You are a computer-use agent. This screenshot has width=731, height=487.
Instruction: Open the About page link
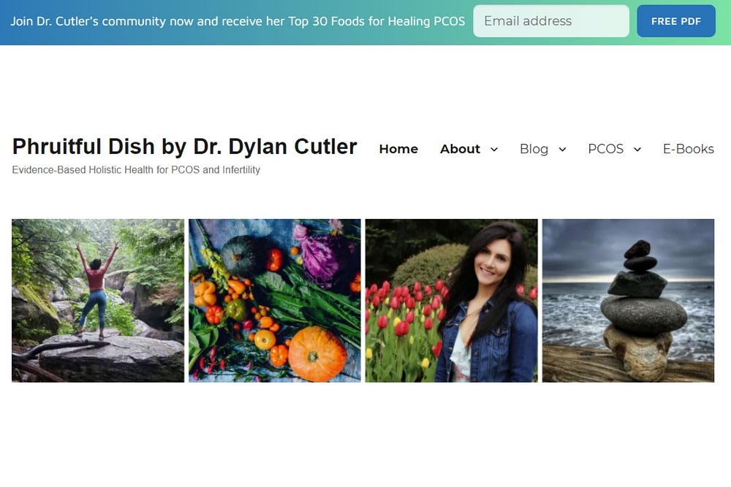click(x=460, y=149)
